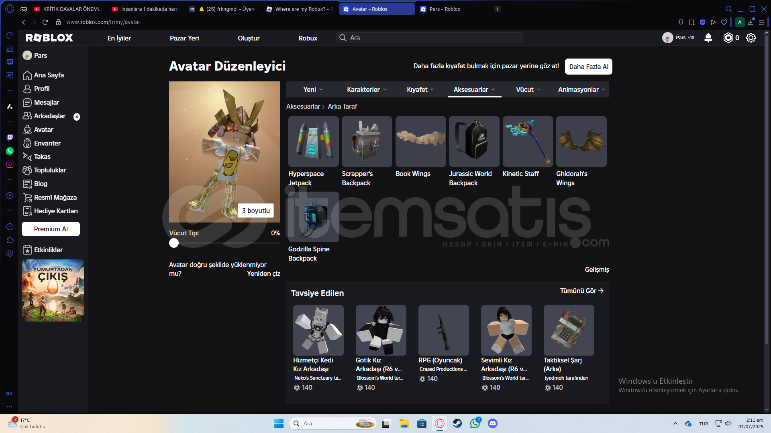Open Takas icon in sidebar

(x=27, y=157)
